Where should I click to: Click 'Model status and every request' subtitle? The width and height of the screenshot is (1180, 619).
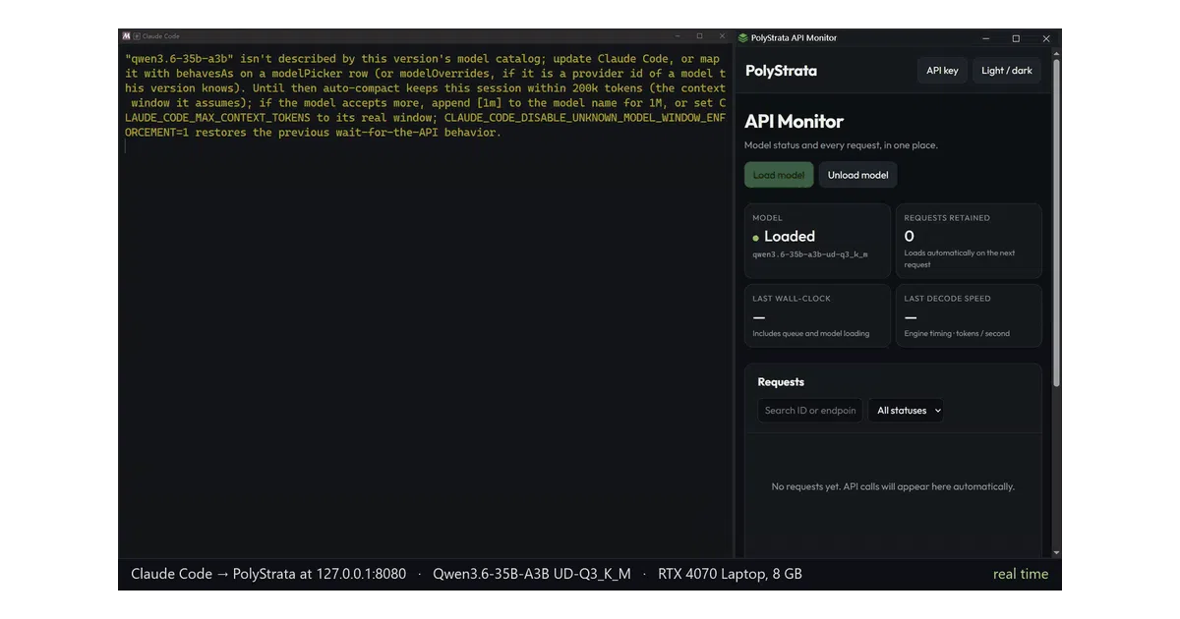[x=841, y=145]
